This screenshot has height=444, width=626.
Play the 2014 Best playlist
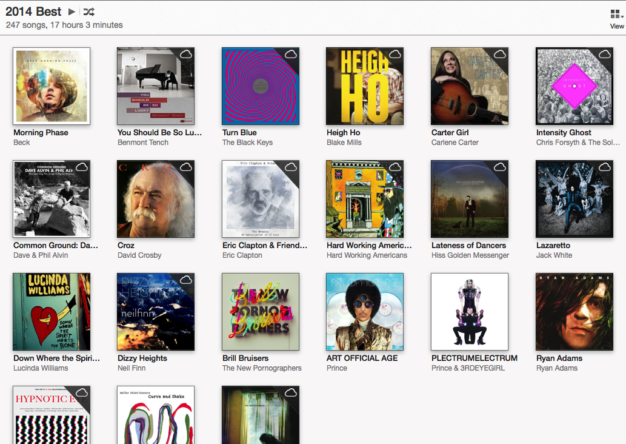tap(72, 12)
